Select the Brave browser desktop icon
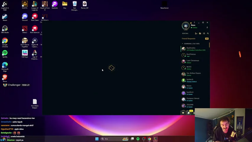This screenshot has height=142, width=252. click(5, 78)
